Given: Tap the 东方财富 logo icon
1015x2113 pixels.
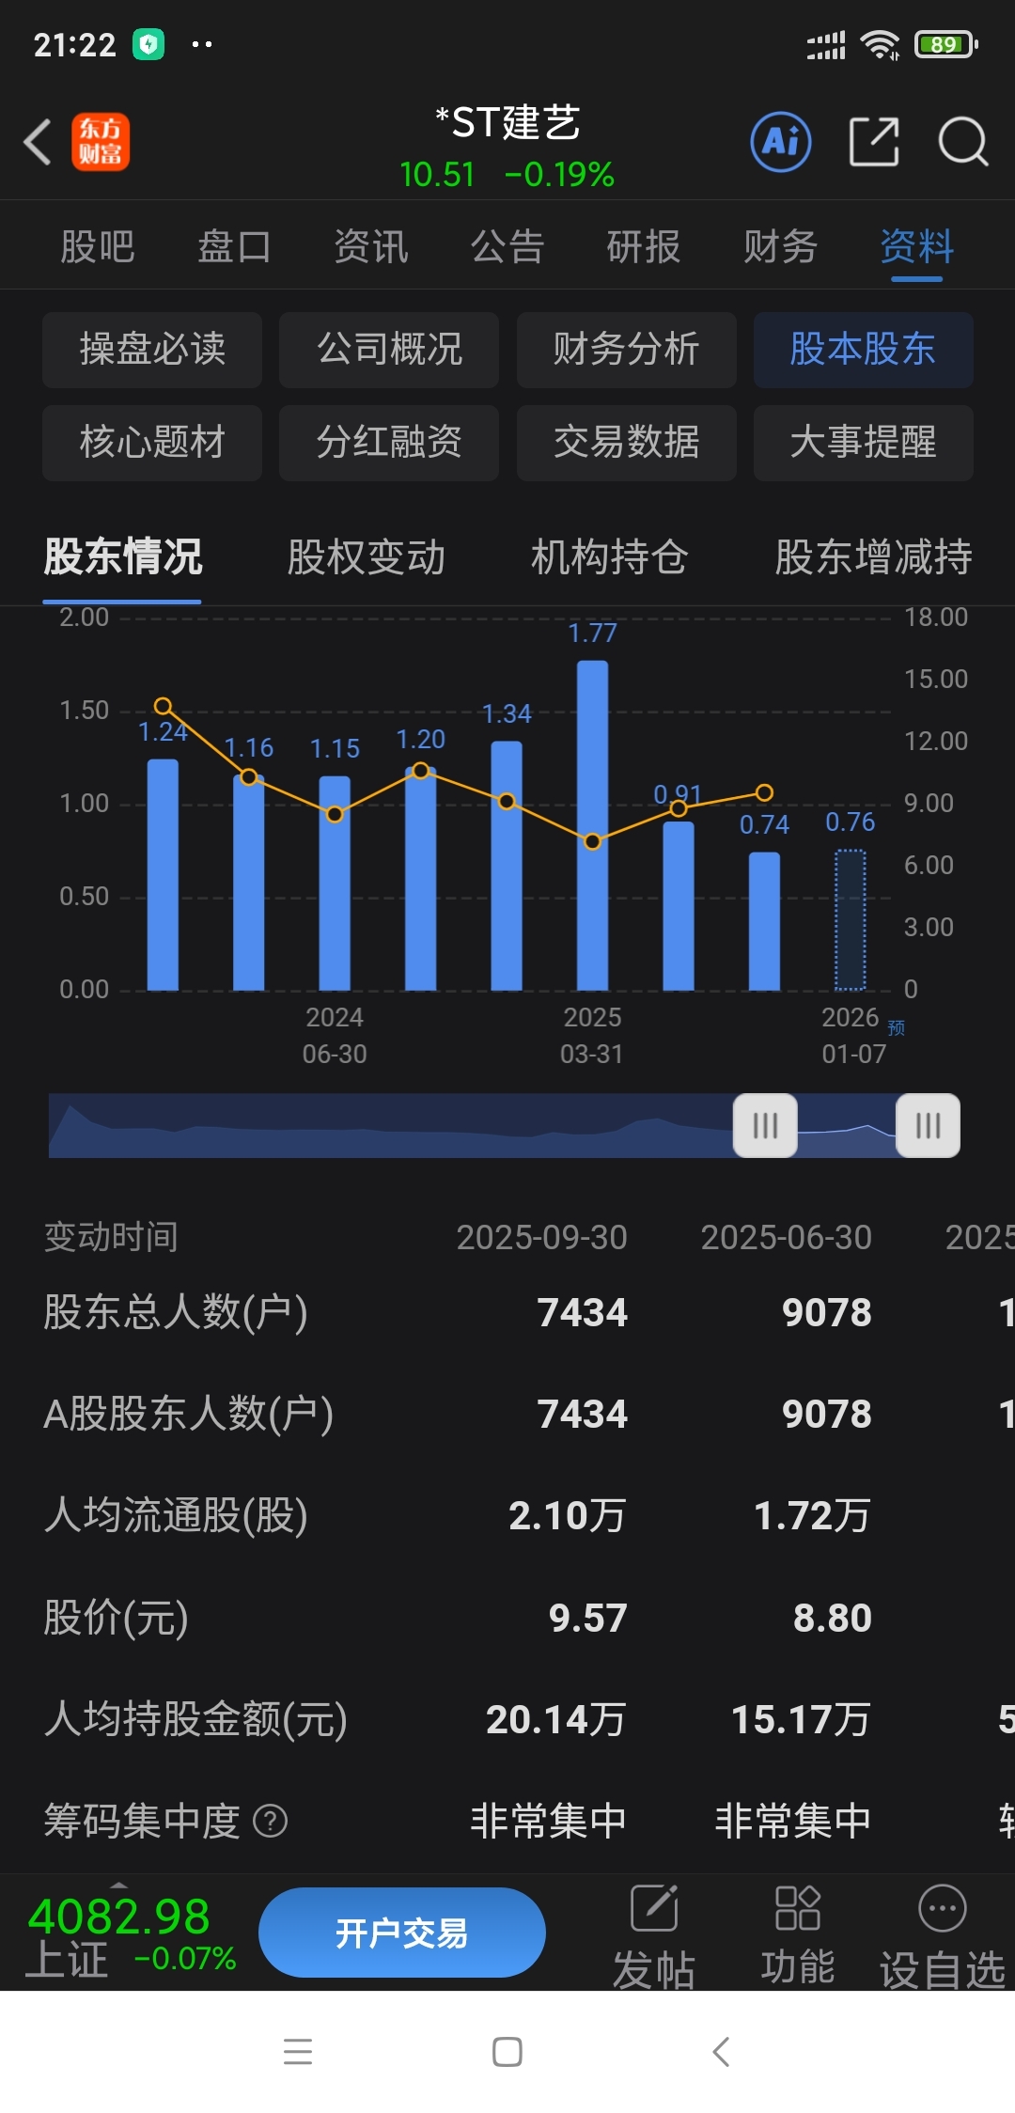Looking at the screenshot, I should 101,142.
